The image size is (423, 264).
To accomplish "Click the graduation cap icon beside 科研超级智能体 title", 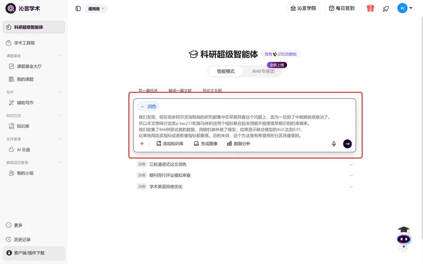I will [x=193, y=54].
